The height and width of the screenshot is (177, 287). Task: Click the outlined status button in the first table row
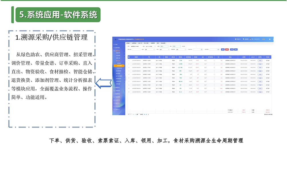point(260,60)
